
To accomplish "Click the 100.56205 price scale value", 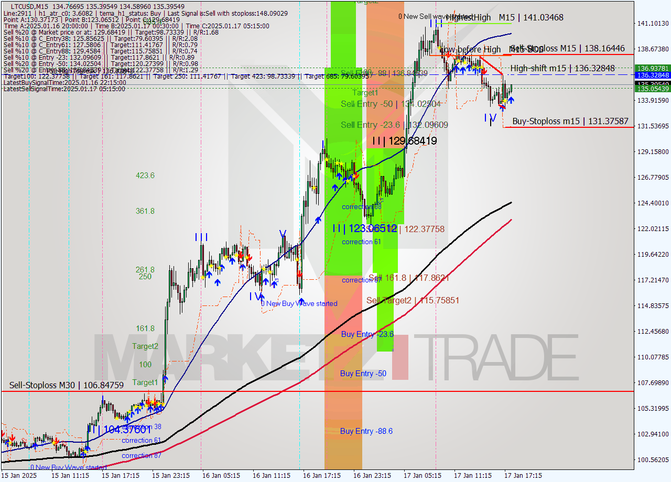I will 653,460.
